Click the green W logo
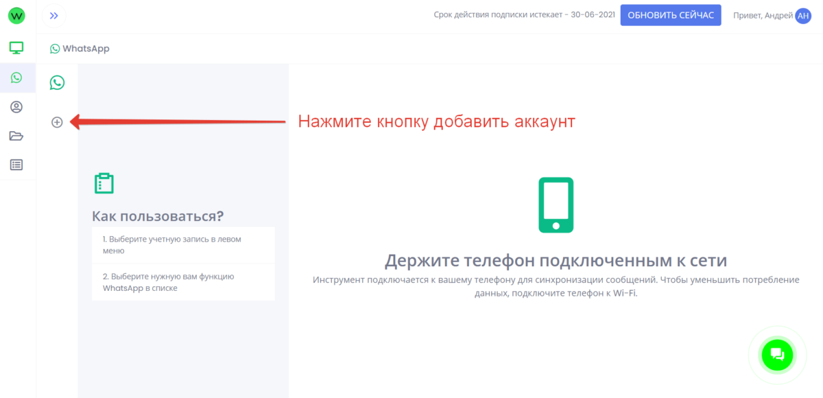This screenshot has height=398, width=823. (16, 16)
